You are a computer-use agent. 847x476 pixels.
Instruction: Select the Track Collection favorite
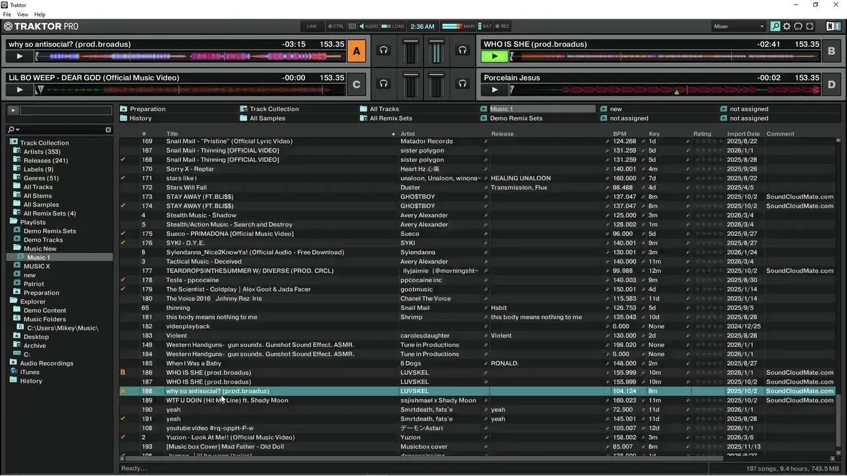tap(269, 109)
